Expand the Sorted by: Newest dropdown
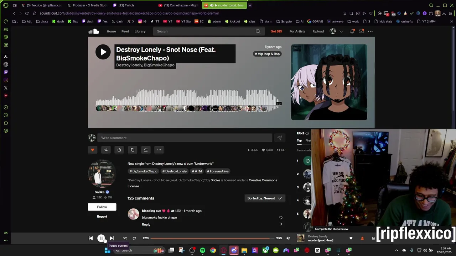 coord(265,198)
